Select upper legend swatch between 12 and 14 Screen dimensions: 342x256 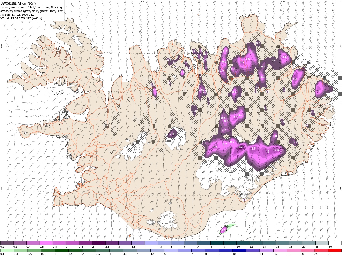coord(256,243)
